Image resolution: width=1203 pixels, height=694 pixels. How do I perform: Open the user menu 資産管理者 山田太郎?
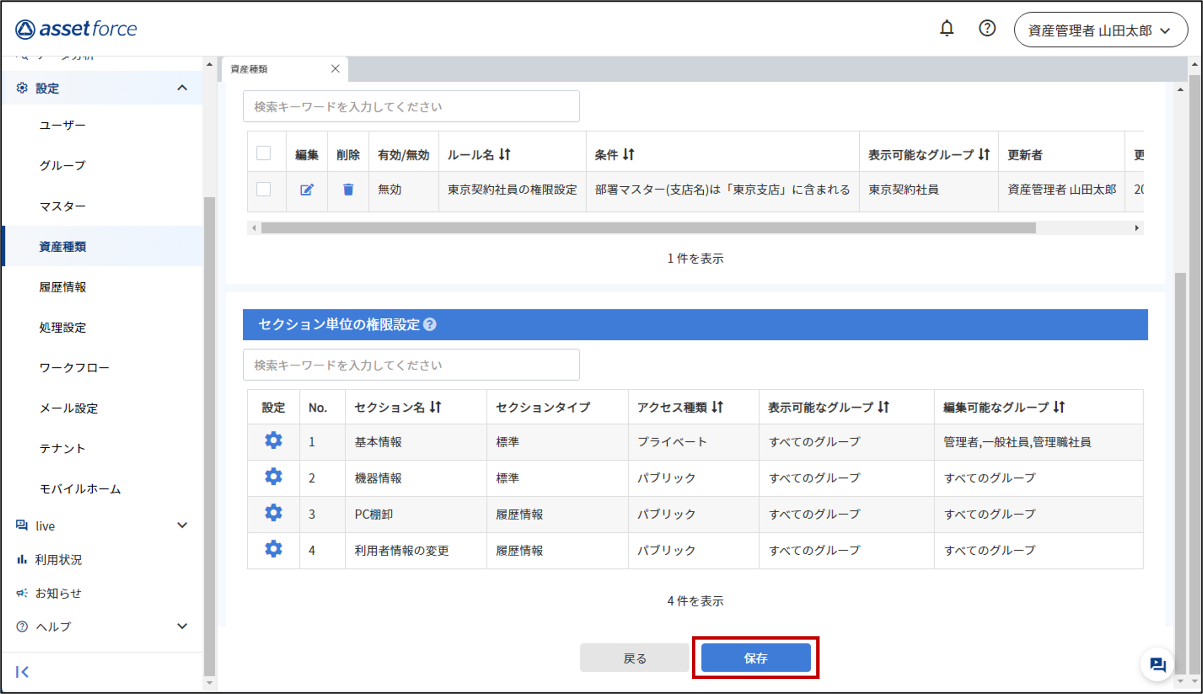coord(1101,30)
